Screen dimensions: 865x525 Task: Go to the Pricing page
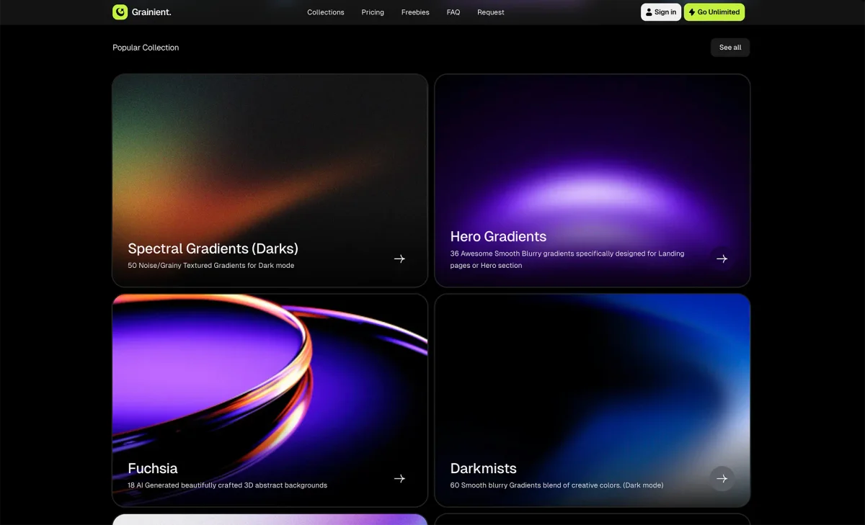pyautogui.click(x=373, y=12)
